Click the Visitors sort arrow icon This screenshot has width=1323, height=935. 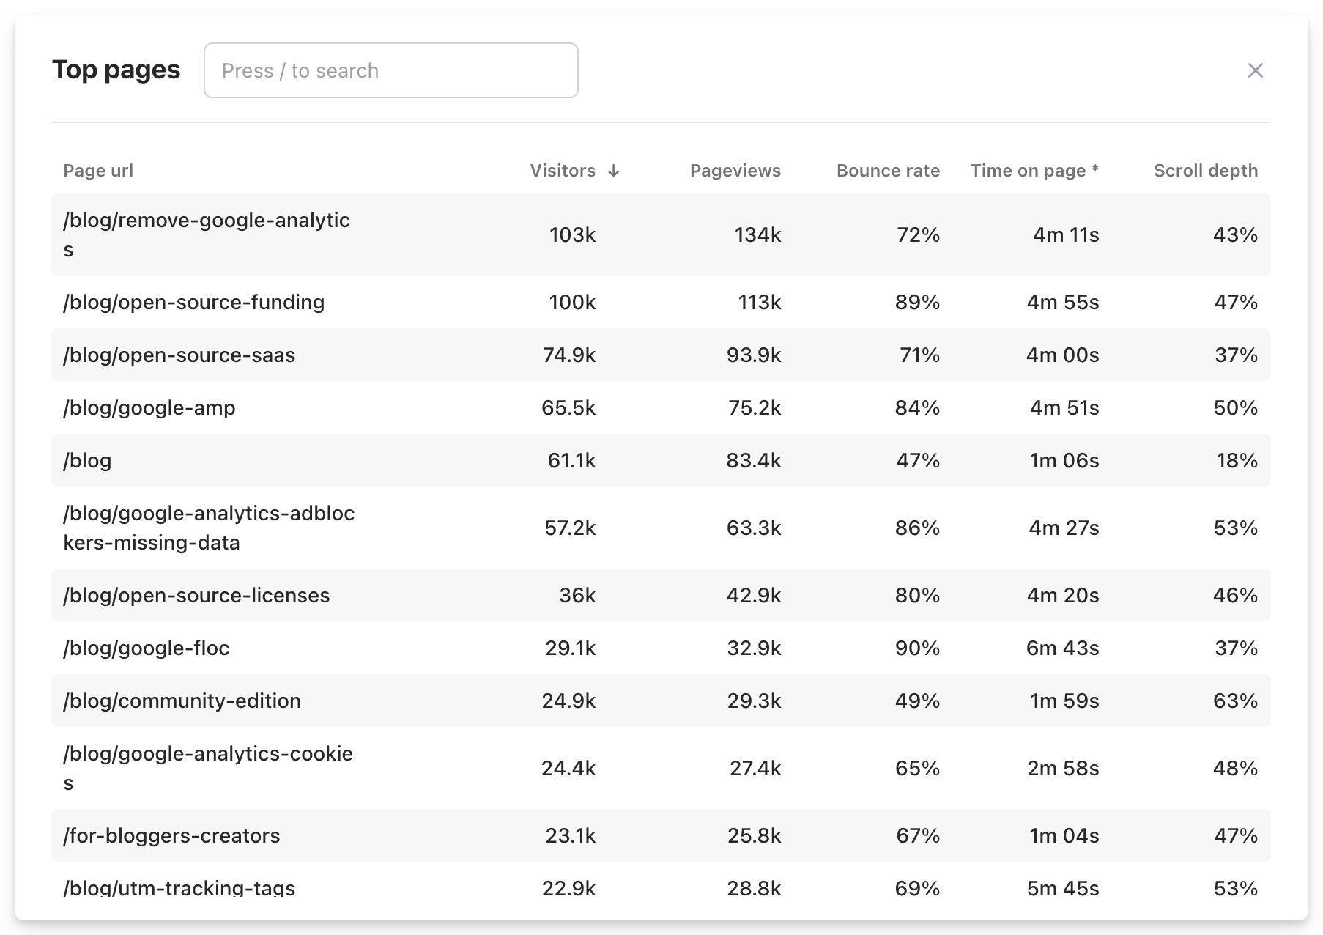click(614, 170)
